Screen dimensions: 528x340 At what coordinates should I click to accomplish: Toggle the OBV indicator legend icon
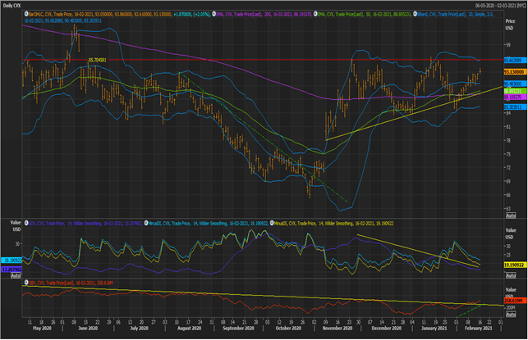26,283
